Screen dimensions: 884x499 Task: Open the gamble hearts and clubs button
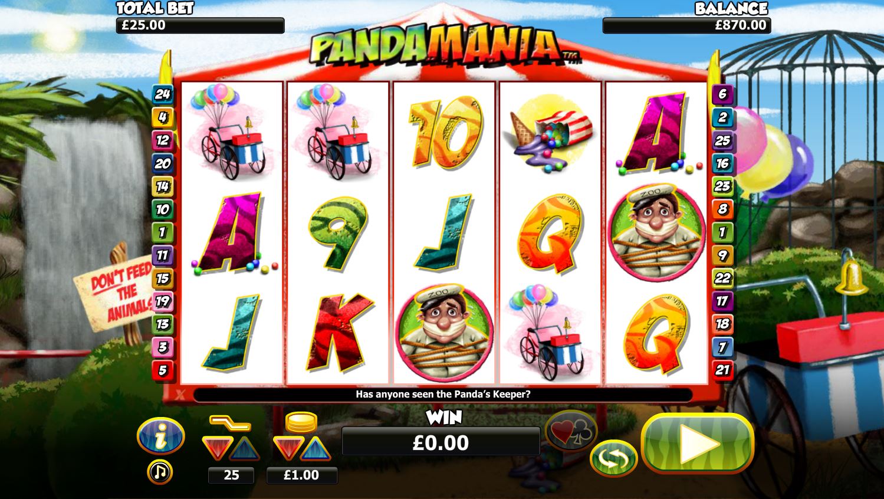coord(571,431)
